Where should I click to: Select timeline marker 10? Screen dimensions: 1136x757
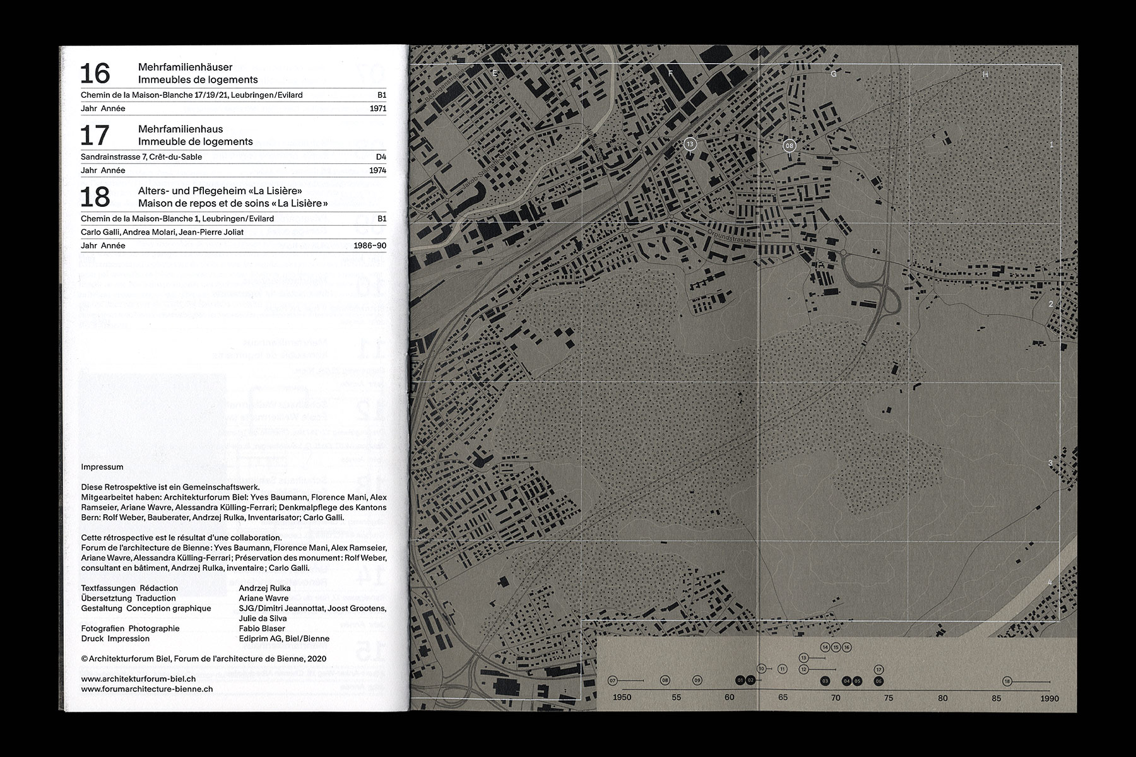point(761,669)
